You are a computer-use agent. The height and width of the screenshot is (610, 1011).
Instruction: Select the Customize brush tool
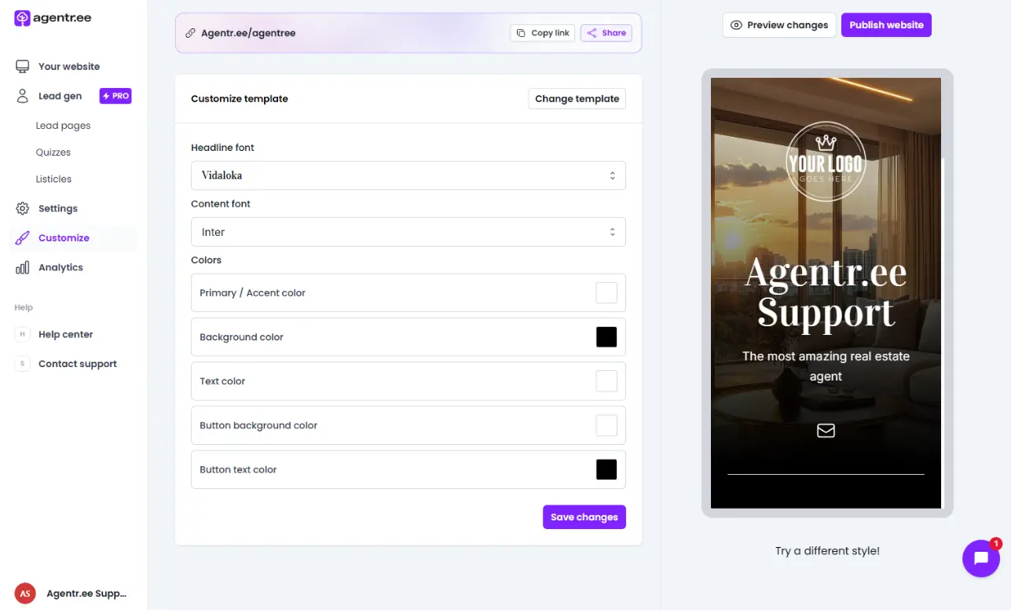point(22,237)
